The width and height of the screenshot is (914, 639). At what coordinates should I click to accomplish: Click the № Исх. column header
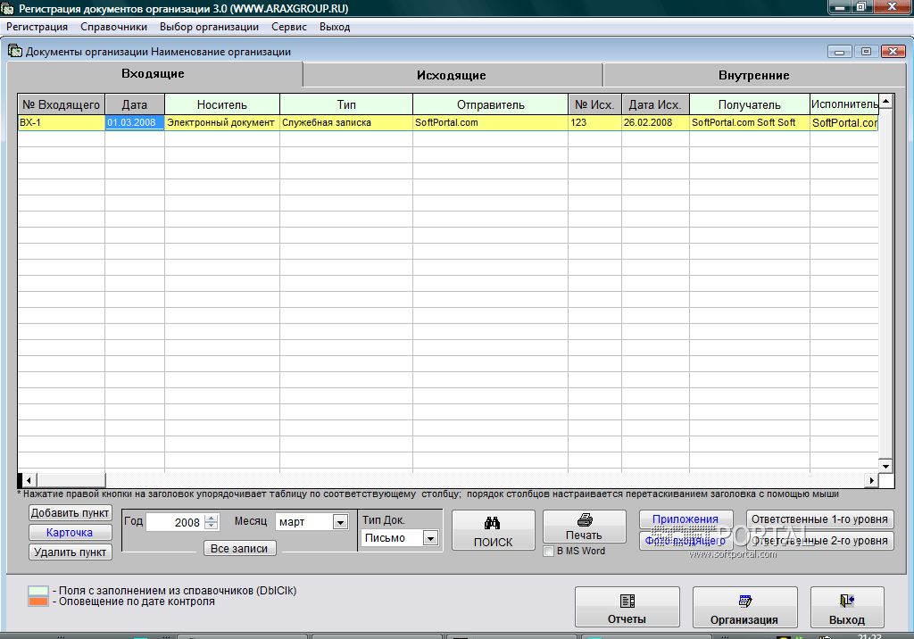click(594, 105)
